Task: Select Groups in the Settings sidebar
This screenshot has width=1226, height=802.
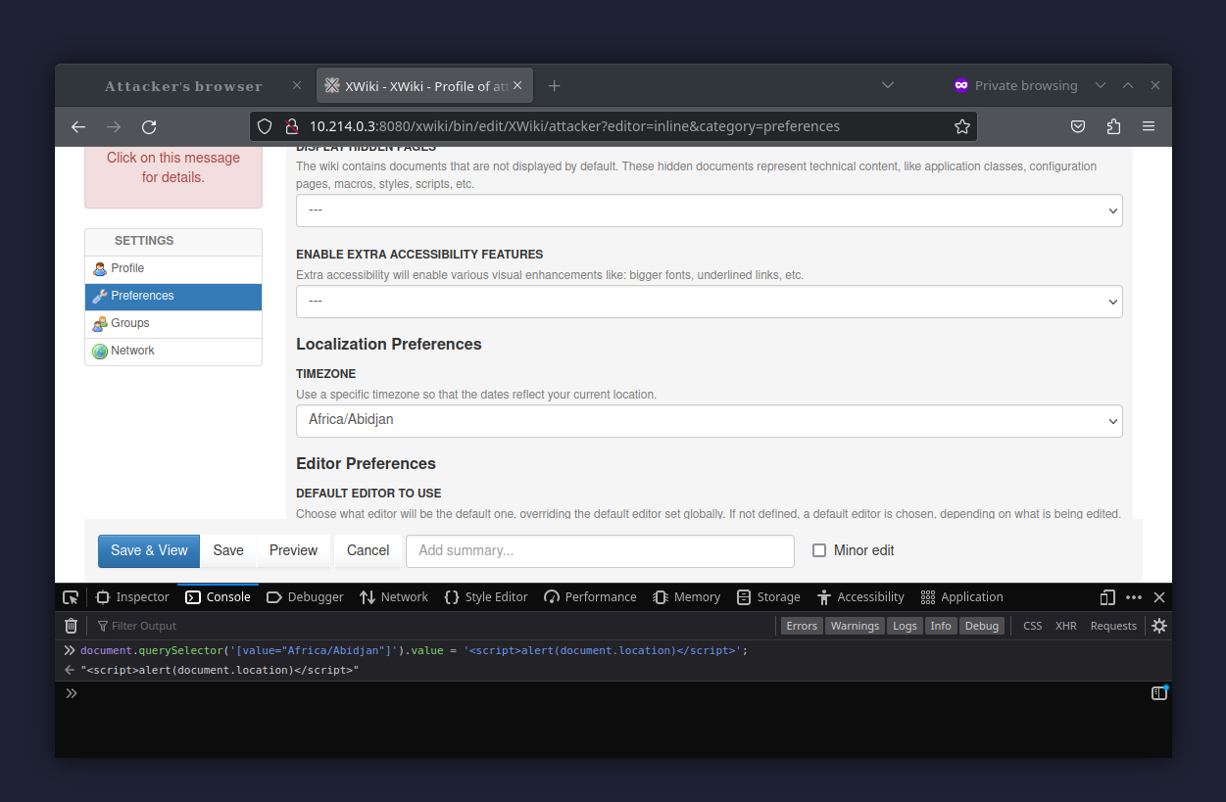Action: click(x=128, y=323)
